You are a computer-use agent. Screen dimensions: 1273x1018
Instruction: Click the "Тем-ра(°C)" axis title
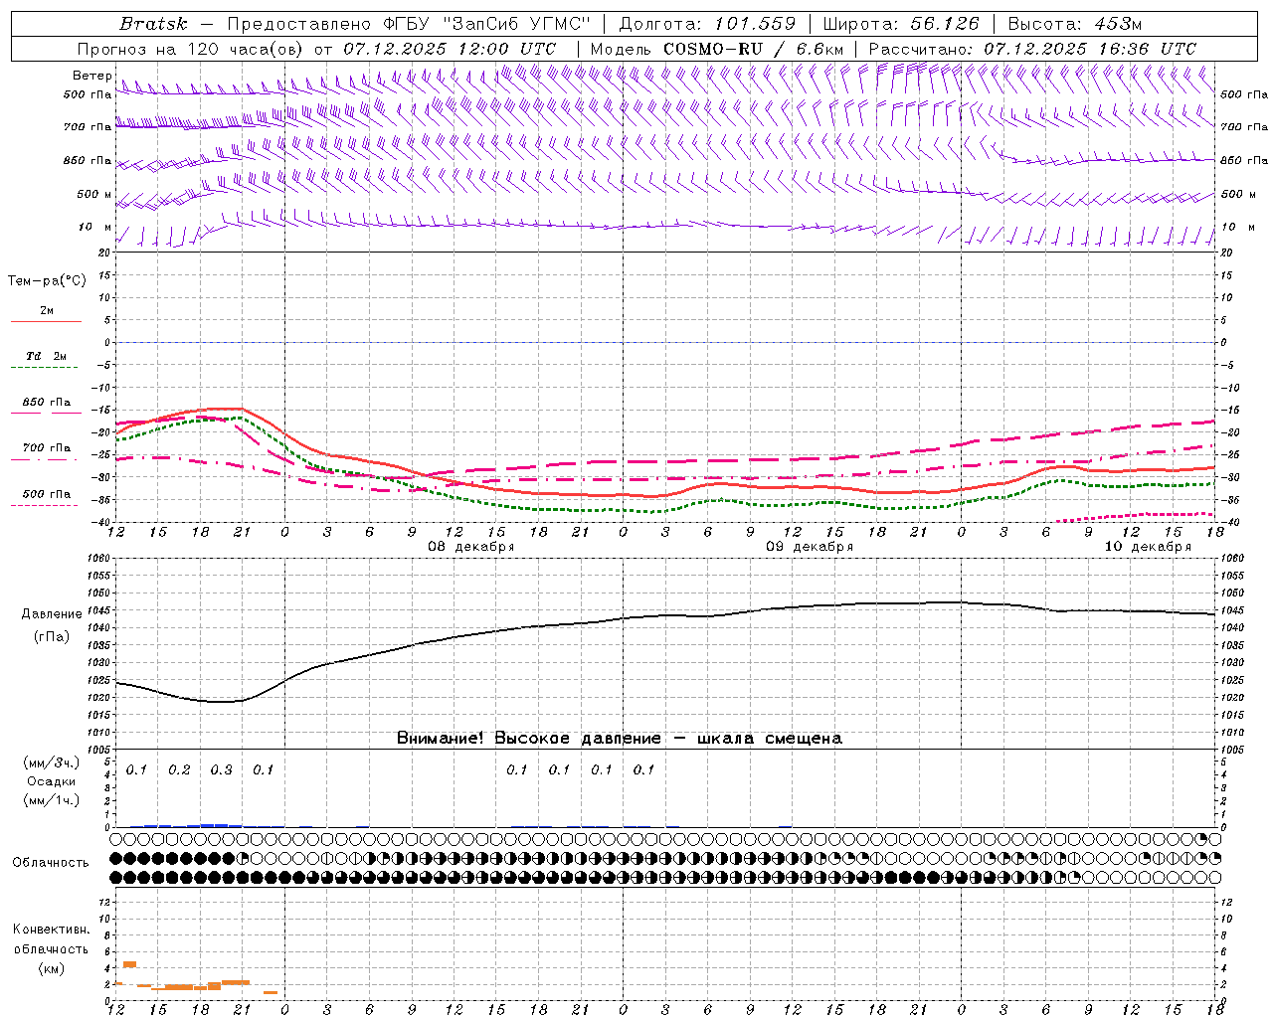[47, 281]
